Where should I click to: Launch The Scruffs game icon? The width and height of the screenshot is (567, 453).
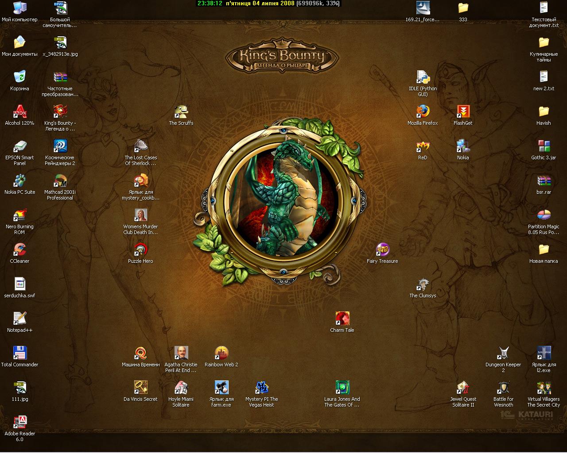(181, 111)
